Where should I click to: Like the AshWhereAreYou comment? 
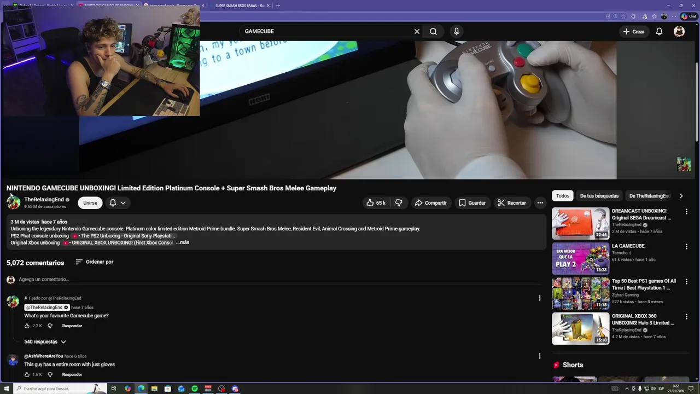27,374
